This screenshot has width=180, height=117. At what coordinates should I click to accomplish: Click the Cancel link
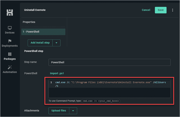pyautogui.click(x=146, y=10)
